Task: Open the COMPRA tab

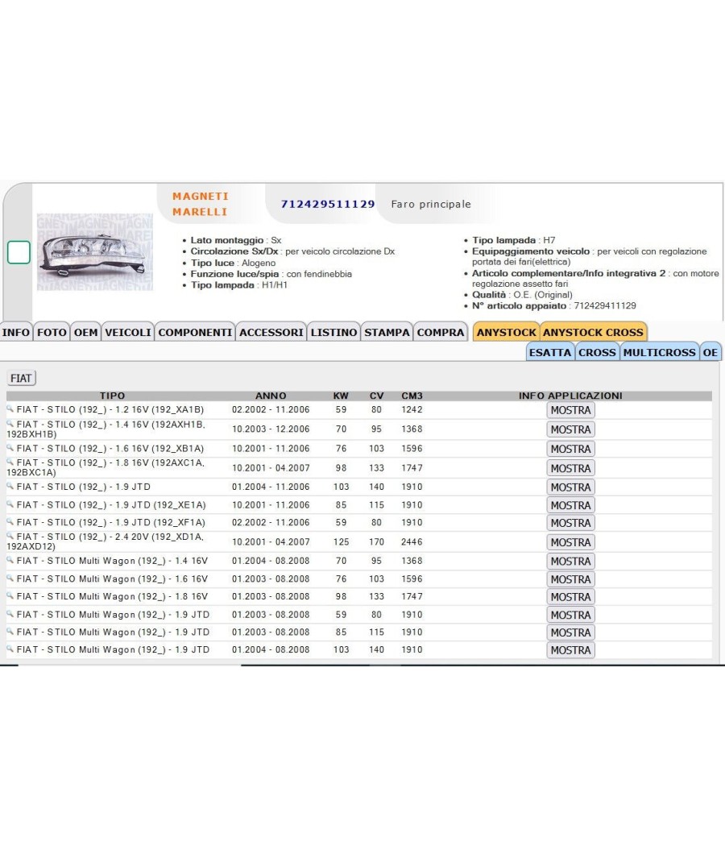Action: coord(441,332)
